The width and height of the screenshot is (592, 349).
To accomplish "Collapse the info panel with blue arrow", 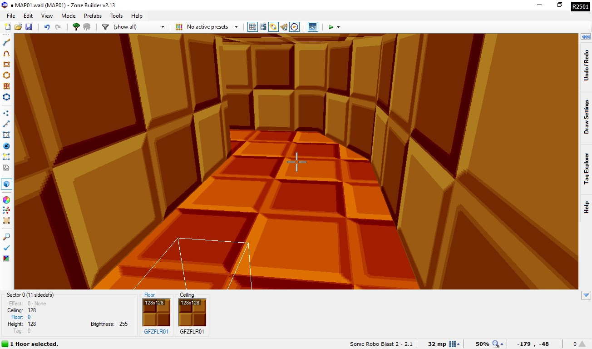I will click(585, 295).
